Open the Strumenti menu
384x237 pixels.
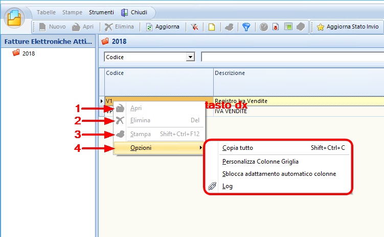[x=101, y=12]
